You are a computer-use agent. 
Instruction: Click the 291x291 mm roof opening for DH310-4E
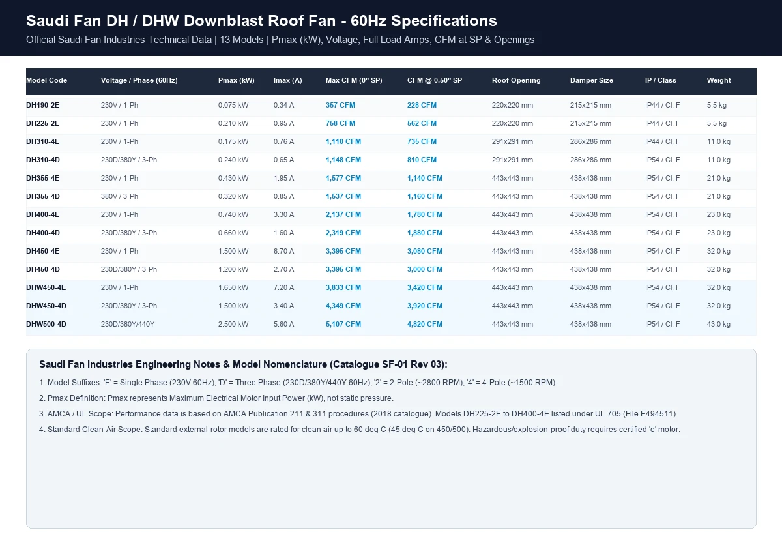pyautogui.click(x=512, y=141)
